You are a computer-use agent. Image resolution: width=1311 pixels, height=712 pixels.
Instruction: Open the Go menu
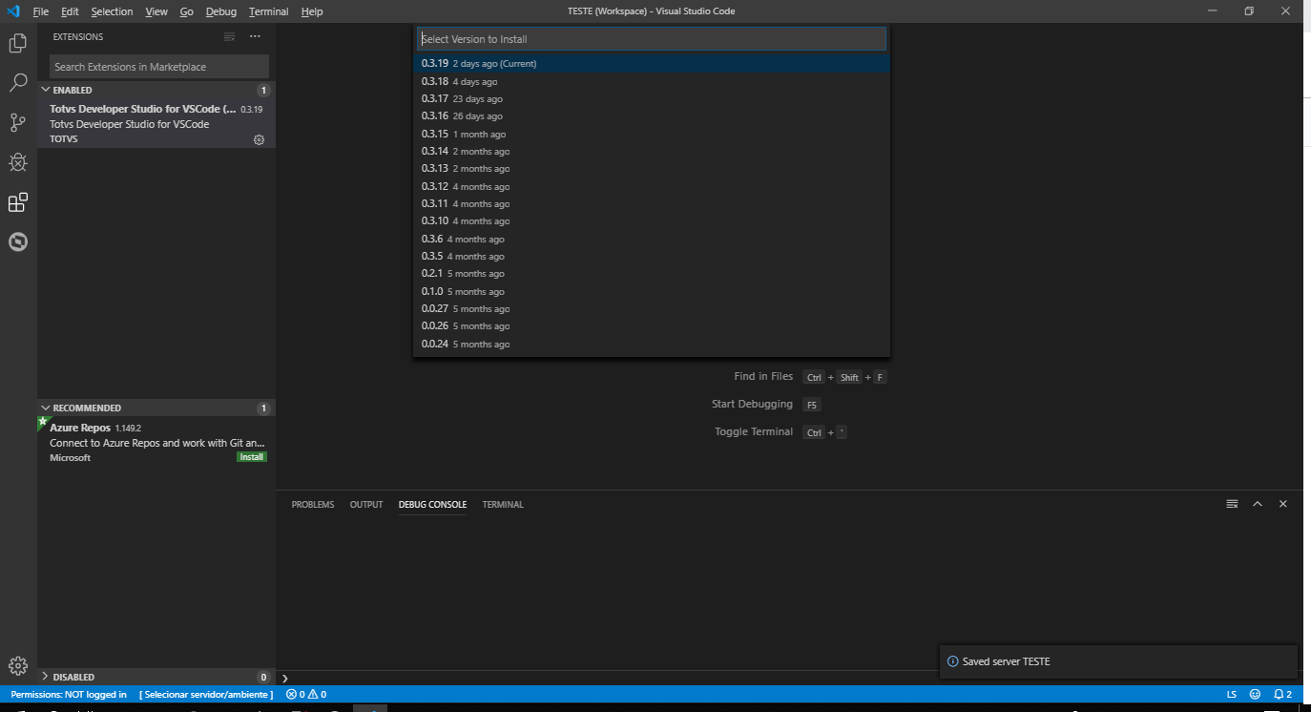pyautogui.click(x=186, y=11)
